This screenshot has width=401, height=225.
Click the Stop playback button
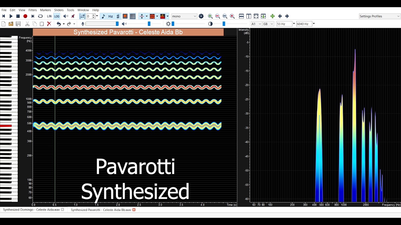[18, 16]
